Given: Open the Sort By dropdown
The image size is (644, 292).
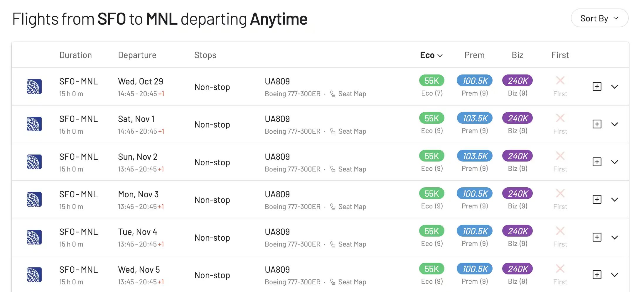Looking at the screenshot, I should pos(599,18).
